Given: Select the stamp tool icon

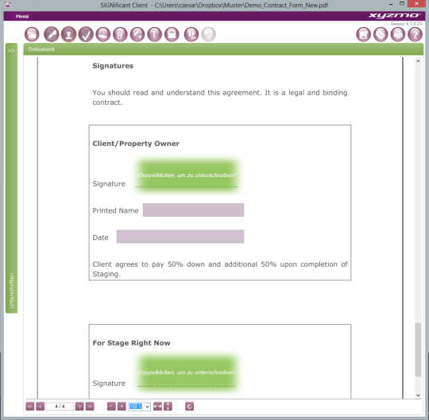Looking at the screenshot, I should [68, 34].
